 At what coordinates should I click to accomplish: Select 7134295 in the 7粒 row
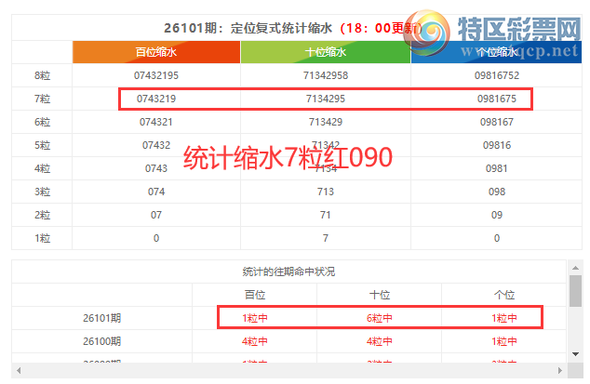325,99
